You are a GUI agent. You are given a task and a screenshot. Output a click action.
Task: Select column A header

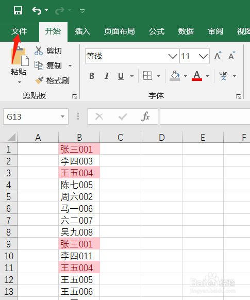[x=38, y=138]
